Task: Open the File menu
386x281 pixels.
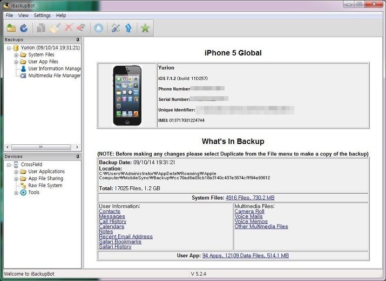Action: (9, 16)
